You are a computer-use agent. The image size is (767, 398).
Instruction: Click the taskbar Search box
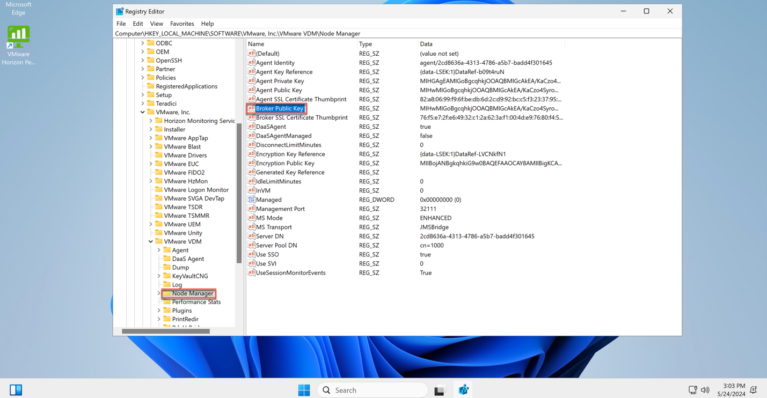click(x=373, y=390)
